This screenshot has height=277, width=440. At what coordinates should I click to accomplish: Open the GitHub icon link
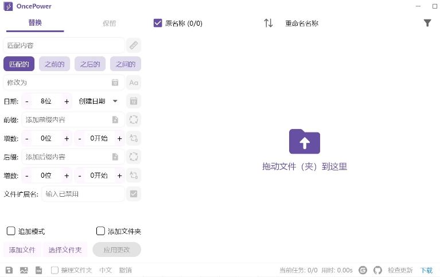377,270
